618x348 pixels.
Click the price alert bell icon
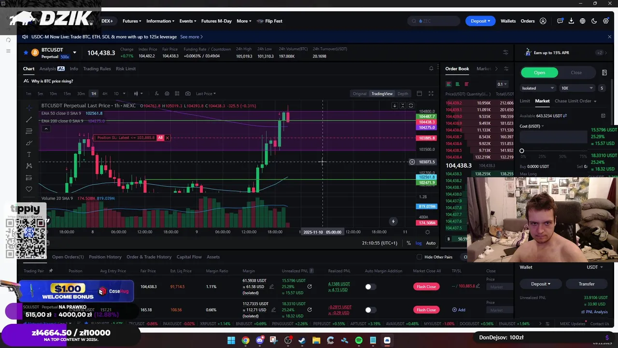tap(431, 69)
